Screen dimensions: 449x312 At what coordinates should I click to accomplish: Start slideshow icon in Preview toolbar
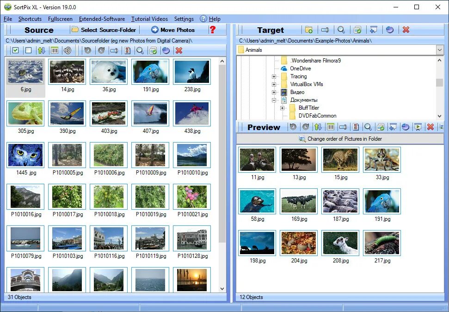tap(418, 127)
